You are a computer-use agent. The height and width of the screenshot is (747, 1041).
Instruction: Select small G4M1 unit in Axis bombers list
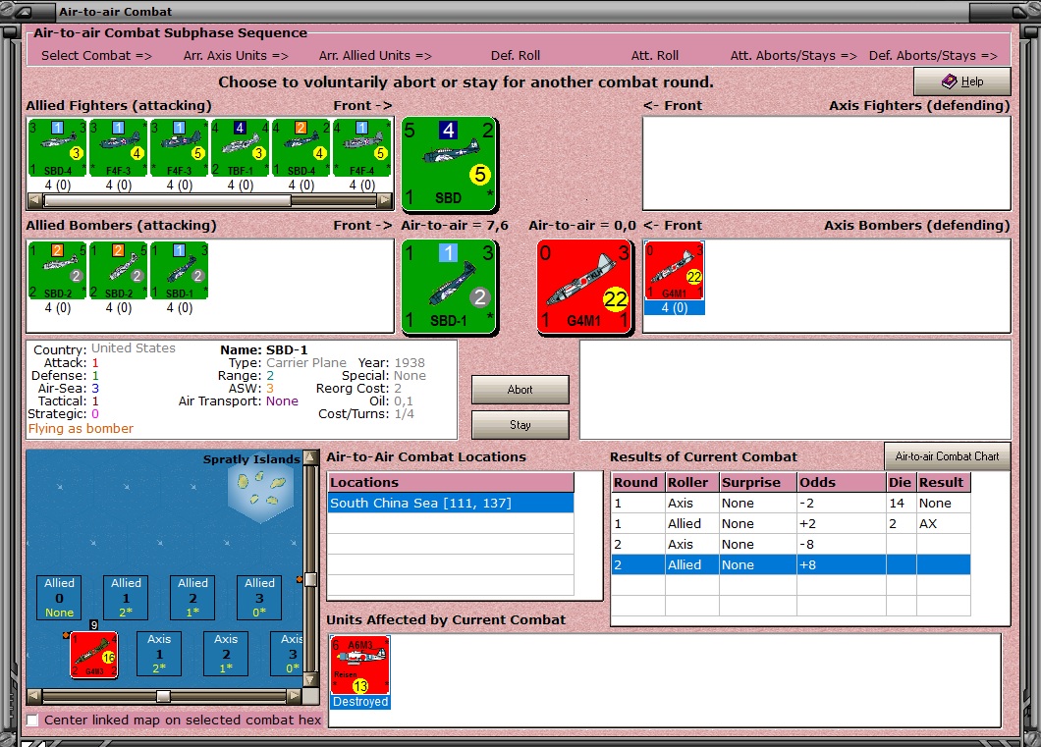pyautogui.click(x=674, y=271)
